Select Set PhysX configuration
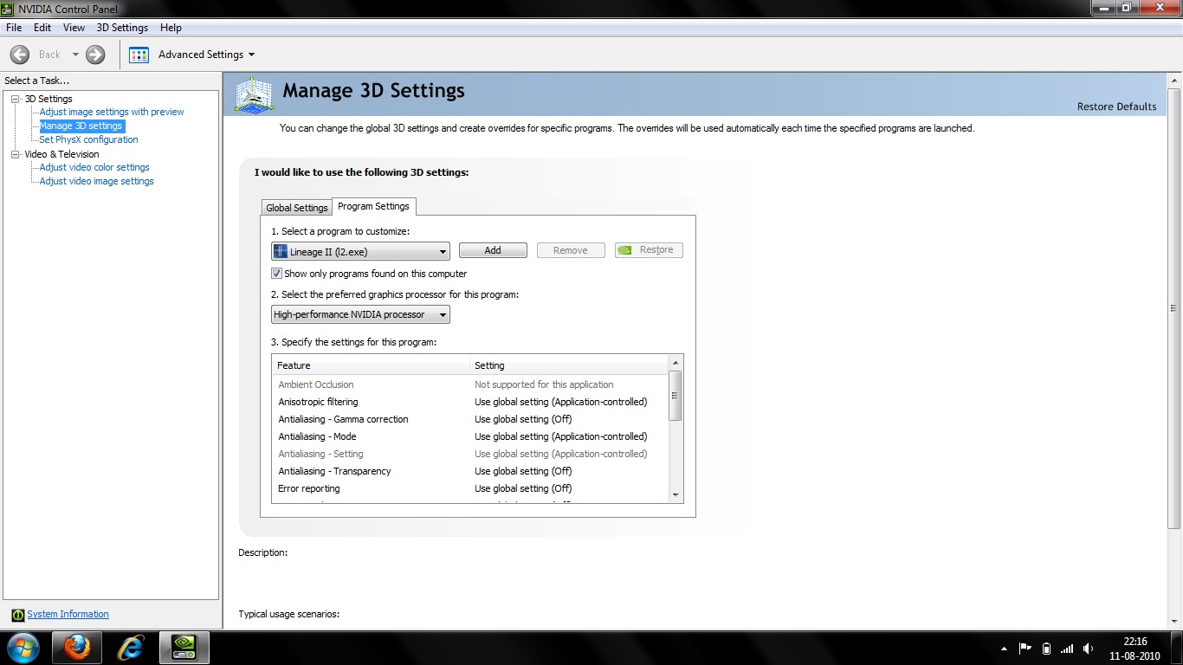 pos(88,139)
